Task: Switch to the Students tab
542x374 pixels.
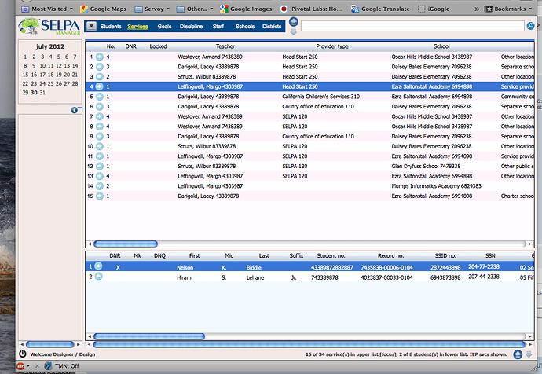Action: [111, 27]
